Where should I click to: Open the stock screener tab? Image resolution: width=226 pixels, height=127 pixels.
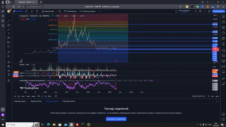pos(20,101)
